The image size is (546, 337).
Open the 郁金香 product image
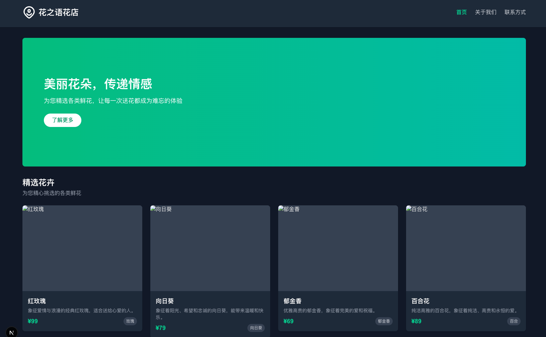(x=338, y=248)
